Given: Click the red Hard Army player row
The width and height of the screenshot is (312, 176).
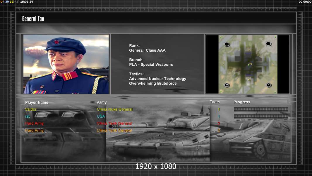Looking at the screenshot, I should (x=34, y=123).
